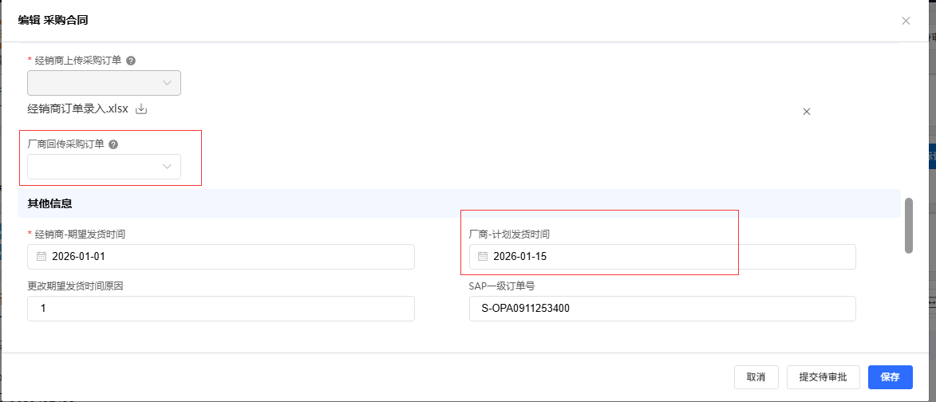Viewport: 936px width, 402px height.
Task: Download the 经销商订单录入.xlsx file
Action: click(x=141, y=109)
